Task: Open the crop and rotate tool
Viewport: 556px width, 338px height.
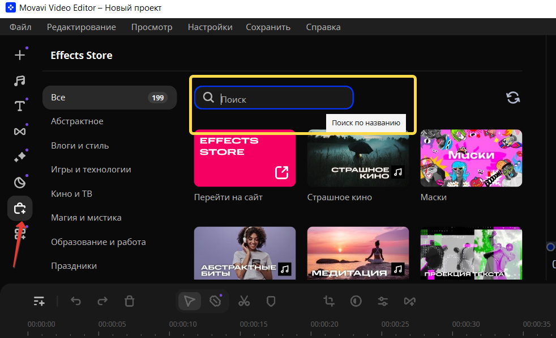Action: tap(329, 301)
